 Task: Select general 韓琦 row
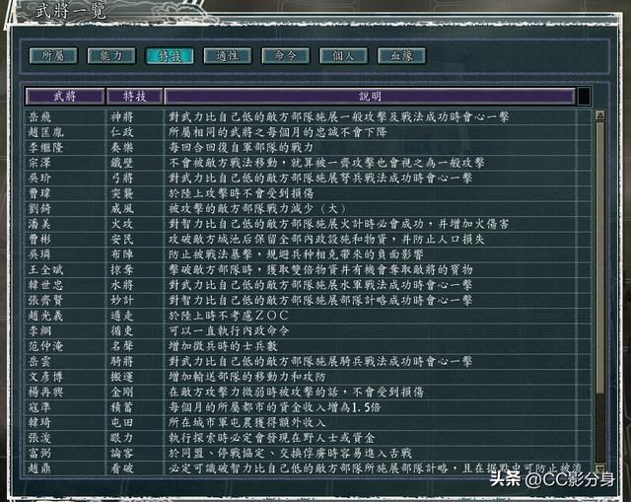click(x=308, y=423)
